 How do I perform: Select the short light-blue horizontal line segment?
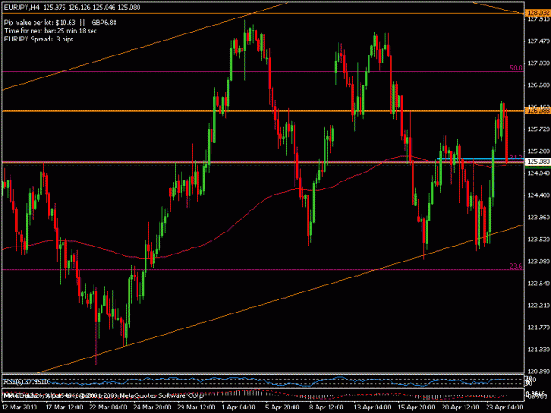(480, 159)
